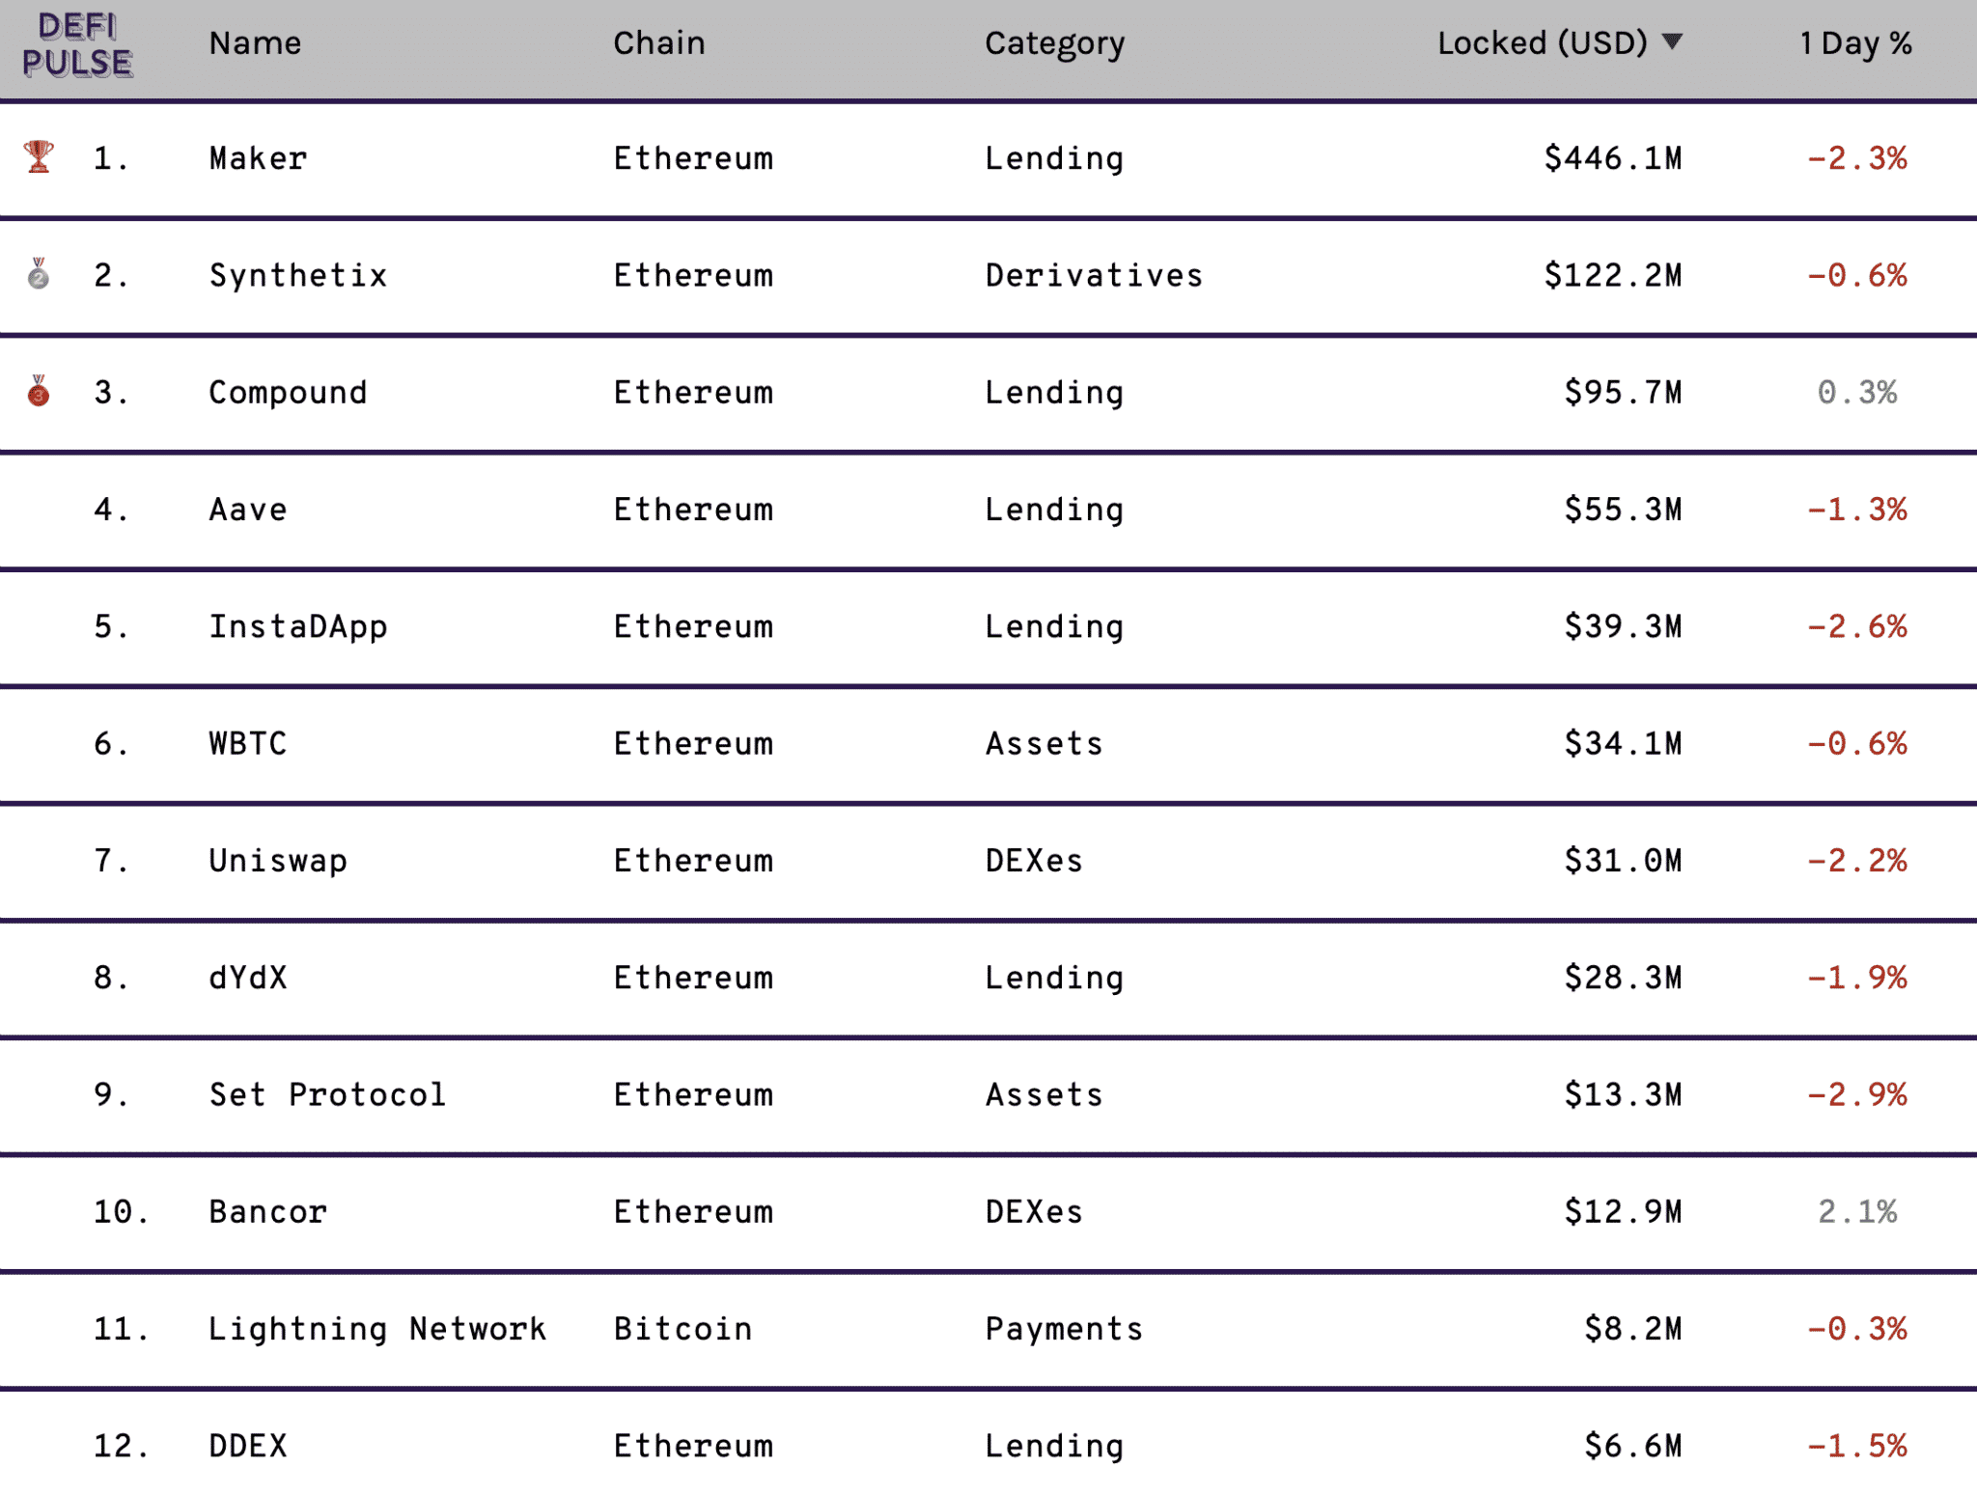Toggle sort arrow next to Locked (USD)

[1673, 41]
